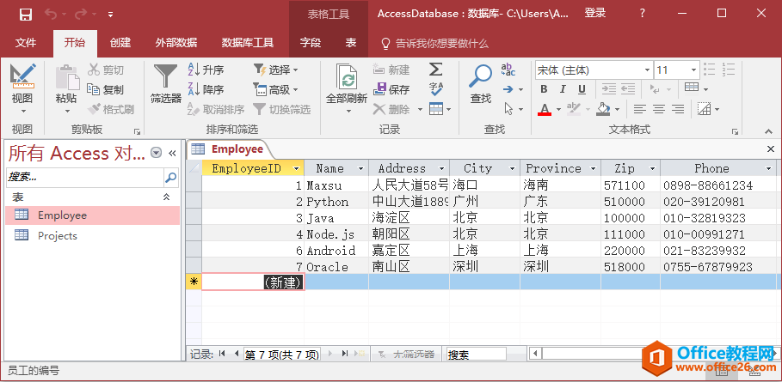This screenshot has width=782, height=382.
Task: Click the navigation pane search magnifier
Action: (170, 177)
